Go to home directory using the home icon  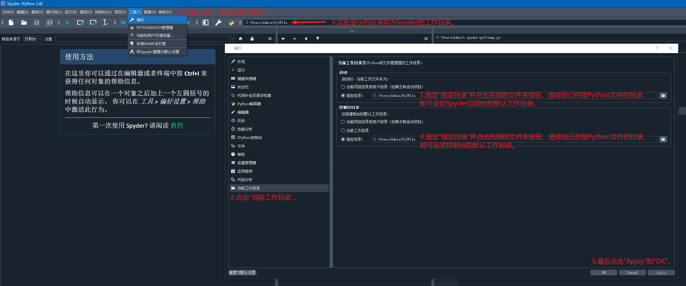click(x=241, y=38)
